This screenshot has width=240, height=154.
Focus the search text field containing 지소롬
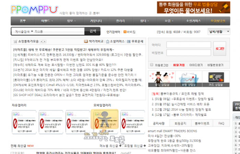[x=59, y=31]
